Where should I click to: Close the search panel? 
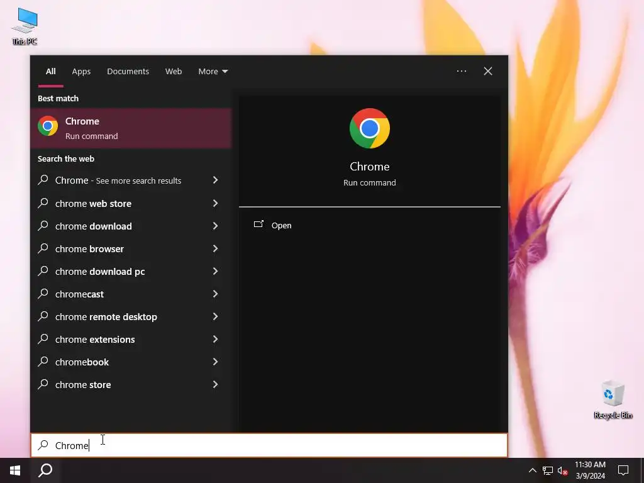[488, 71]
